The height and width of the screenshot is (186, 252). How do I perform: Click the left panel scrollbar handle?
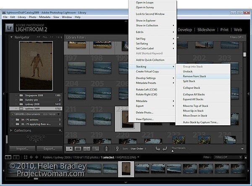[x=7, y=139]
